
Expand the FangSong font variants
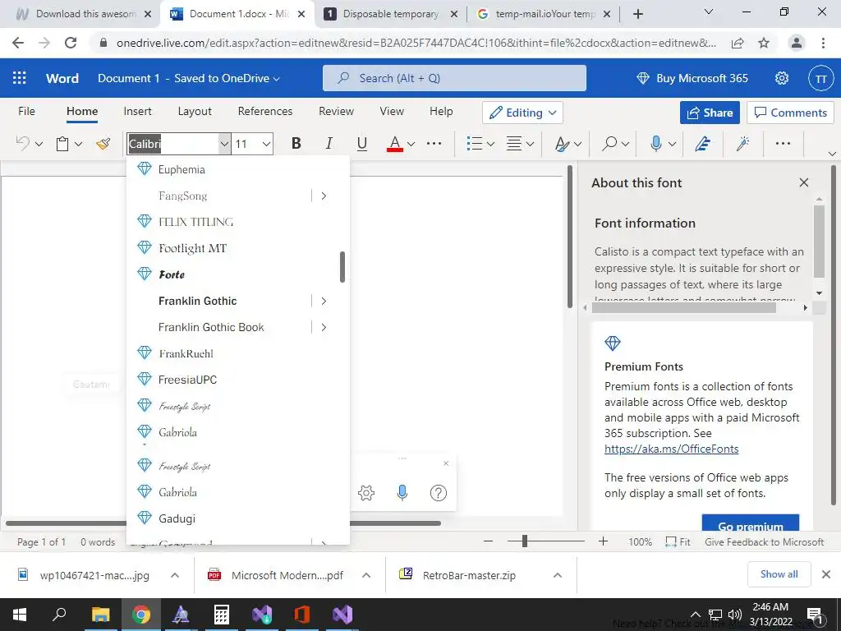click(324, 196)
